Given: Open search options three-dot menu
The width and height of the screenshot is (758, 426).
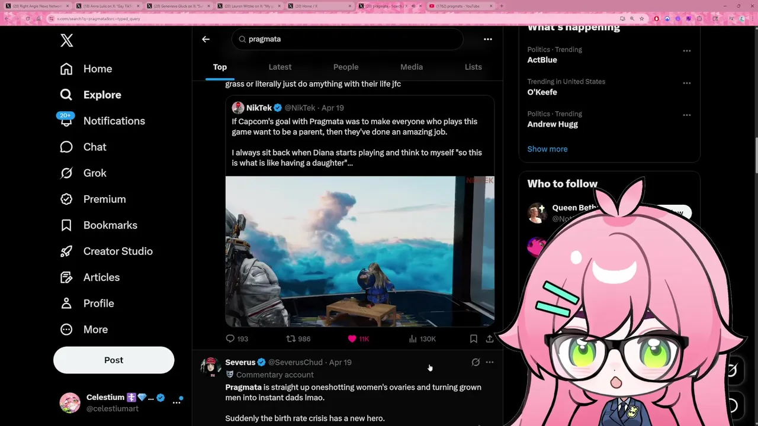Looking at the screenshot, I should point(487,39).
